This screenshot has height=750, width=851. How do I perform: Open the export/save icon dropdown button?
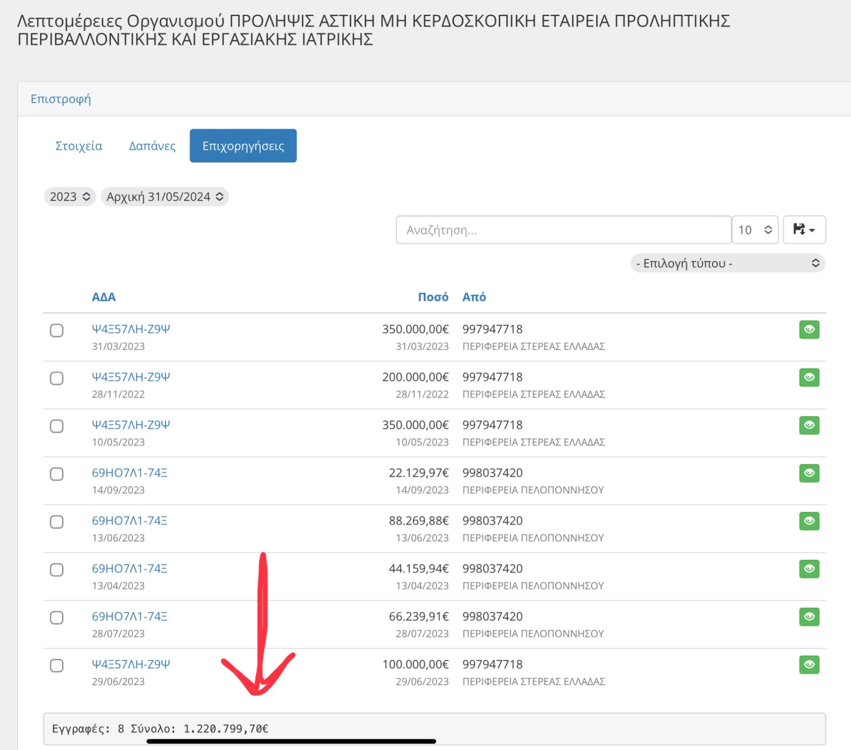tap(804, 230)
